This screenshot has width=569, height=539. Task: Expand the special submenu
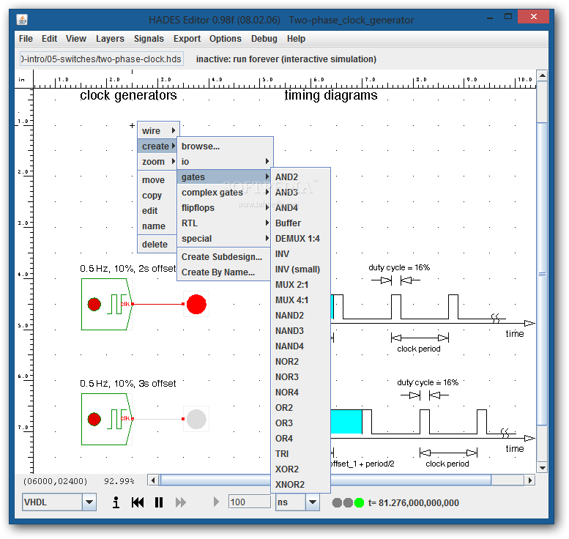[225, 239]
